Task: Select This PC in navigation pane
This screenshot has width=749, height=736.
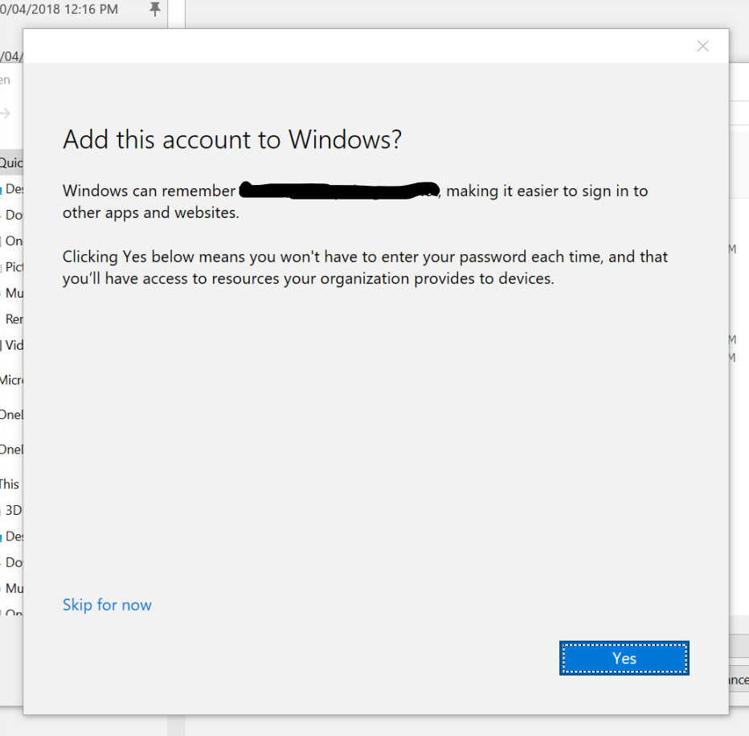Action: point(10,484)
